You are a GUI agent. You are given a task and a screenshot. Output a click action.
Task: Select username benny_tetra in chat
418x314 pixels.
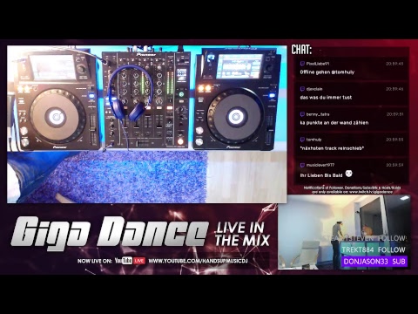click(x=318, y=114)
